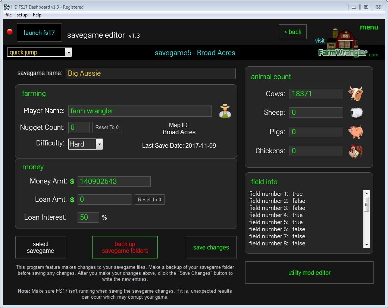Expand the quick jump dropdown
388x308 pixels.
tap(68, 53)
